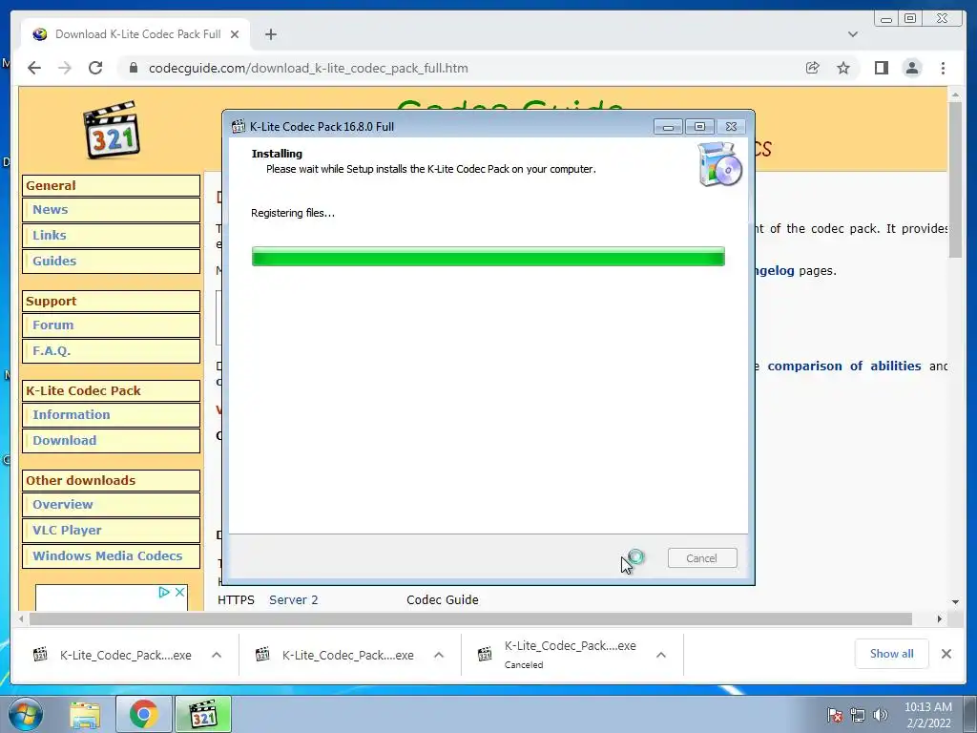Screen dimensions: 977x733
Task: Open Windows Media Codecs link
Action: pyautogui.click(x=111, y=556)
